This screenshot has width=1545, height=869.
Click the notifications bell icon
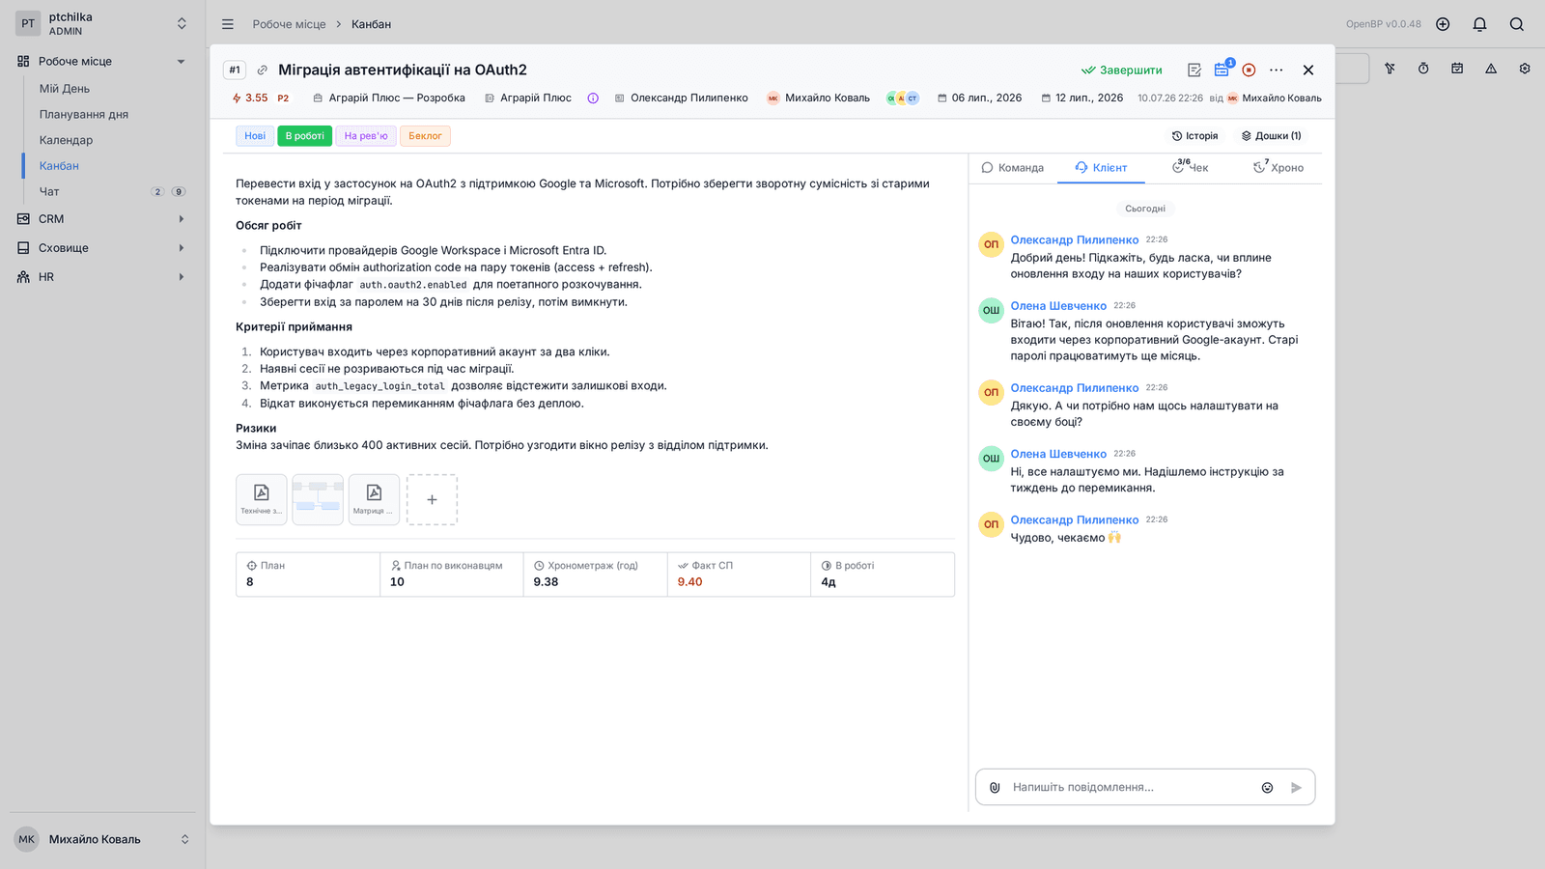click(1479, 24)
